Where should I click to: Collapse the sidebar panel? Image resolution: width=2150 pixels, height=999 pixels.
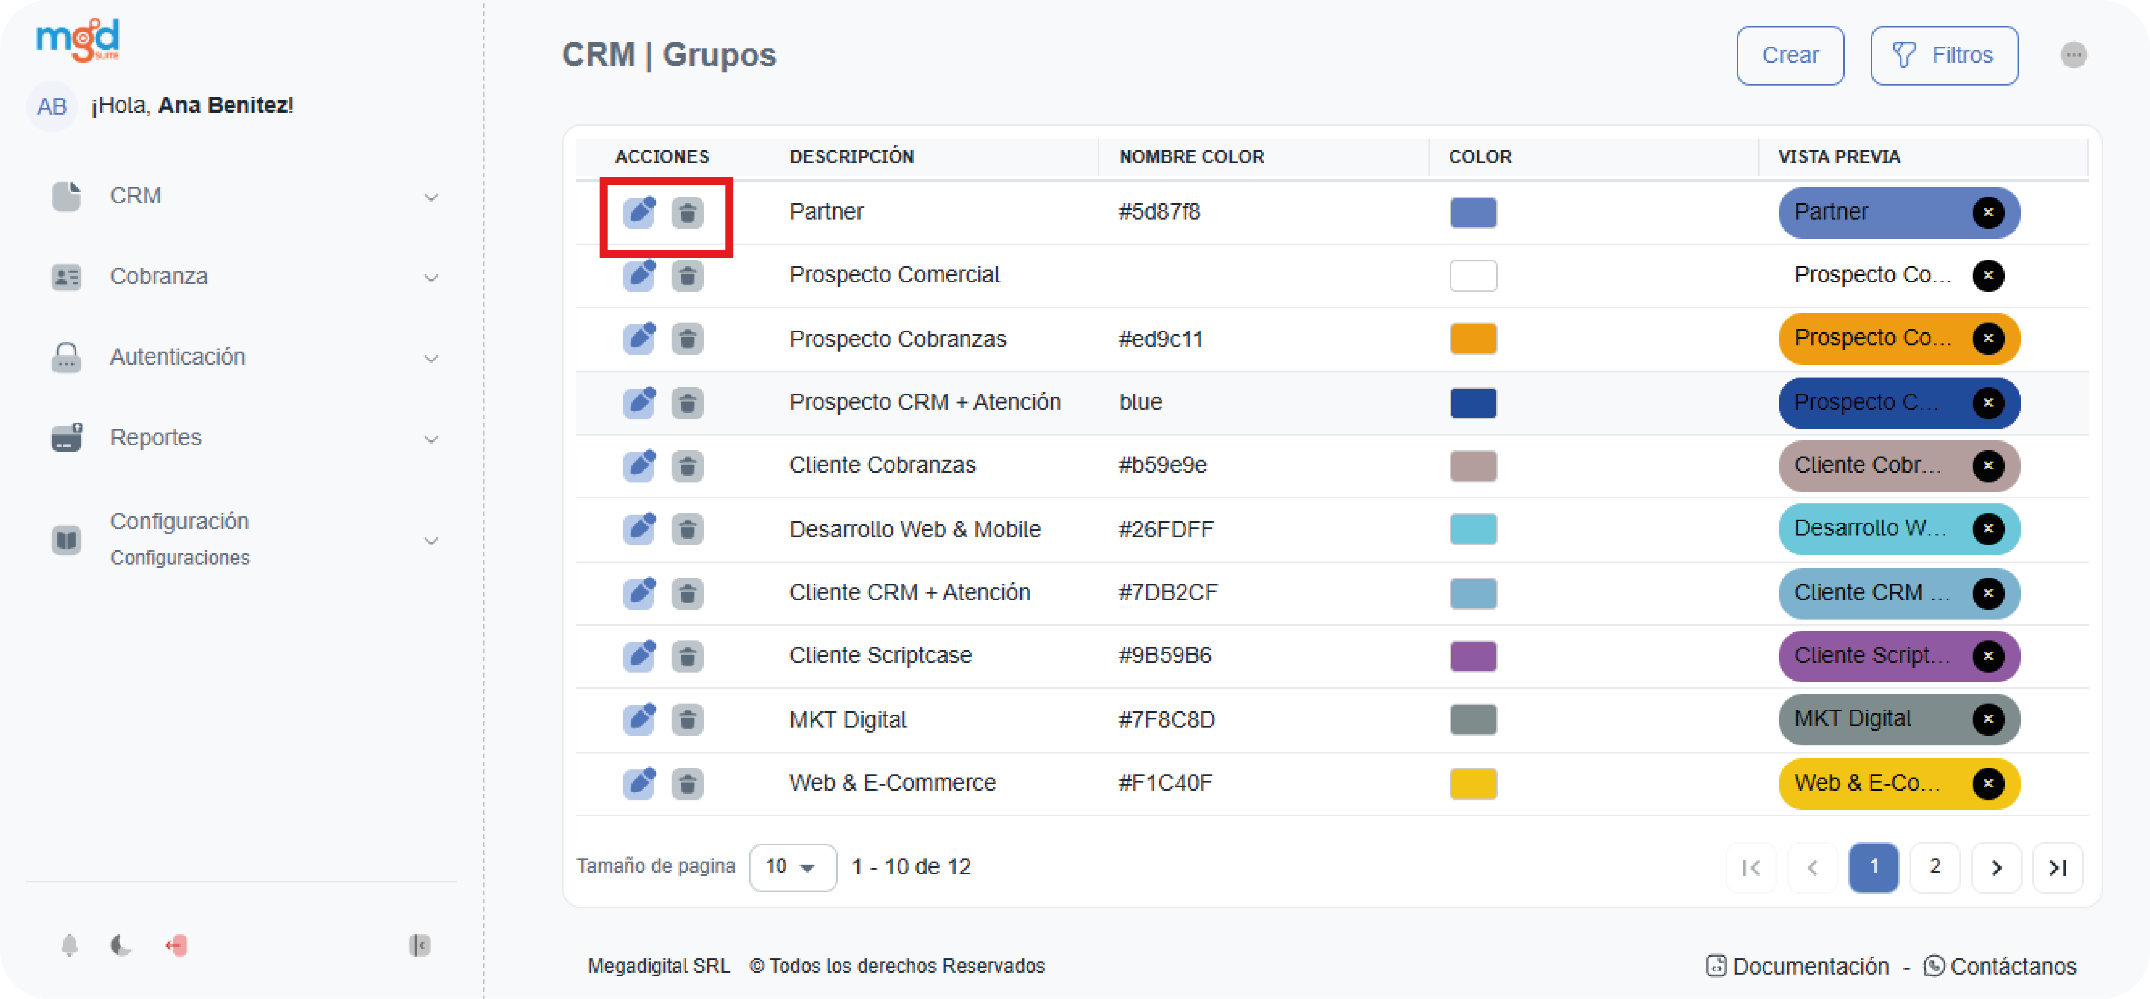click(x=420, y=945)
